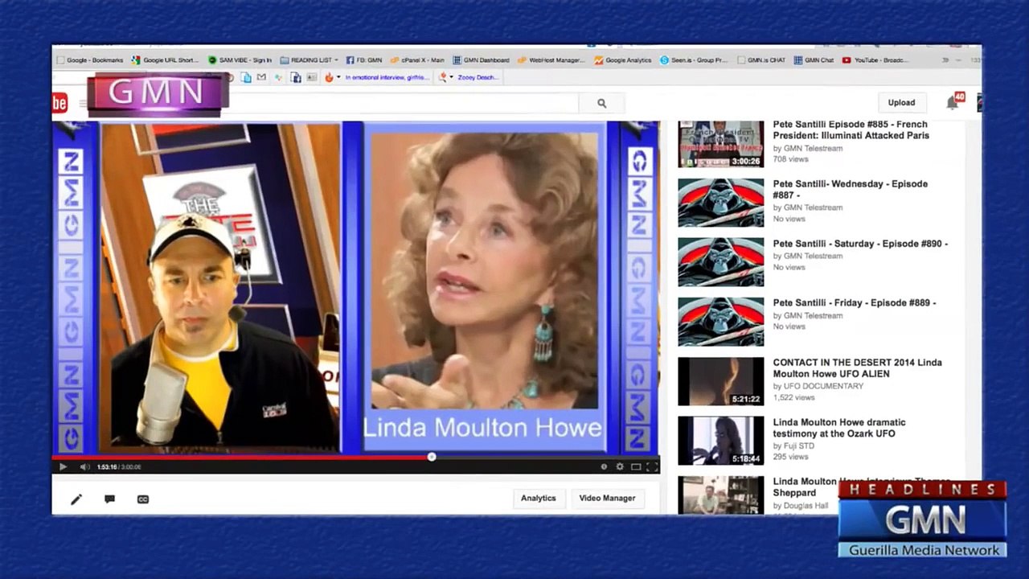Open the Google Analytics bookmark

623,60
